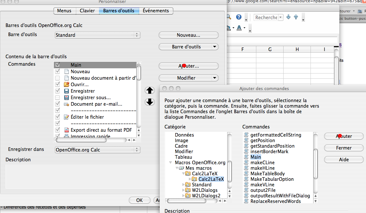This screenshot has height=213, width=366.
Task: Open the Barre d'outils Standard dropdown
Action: (98, 35)
